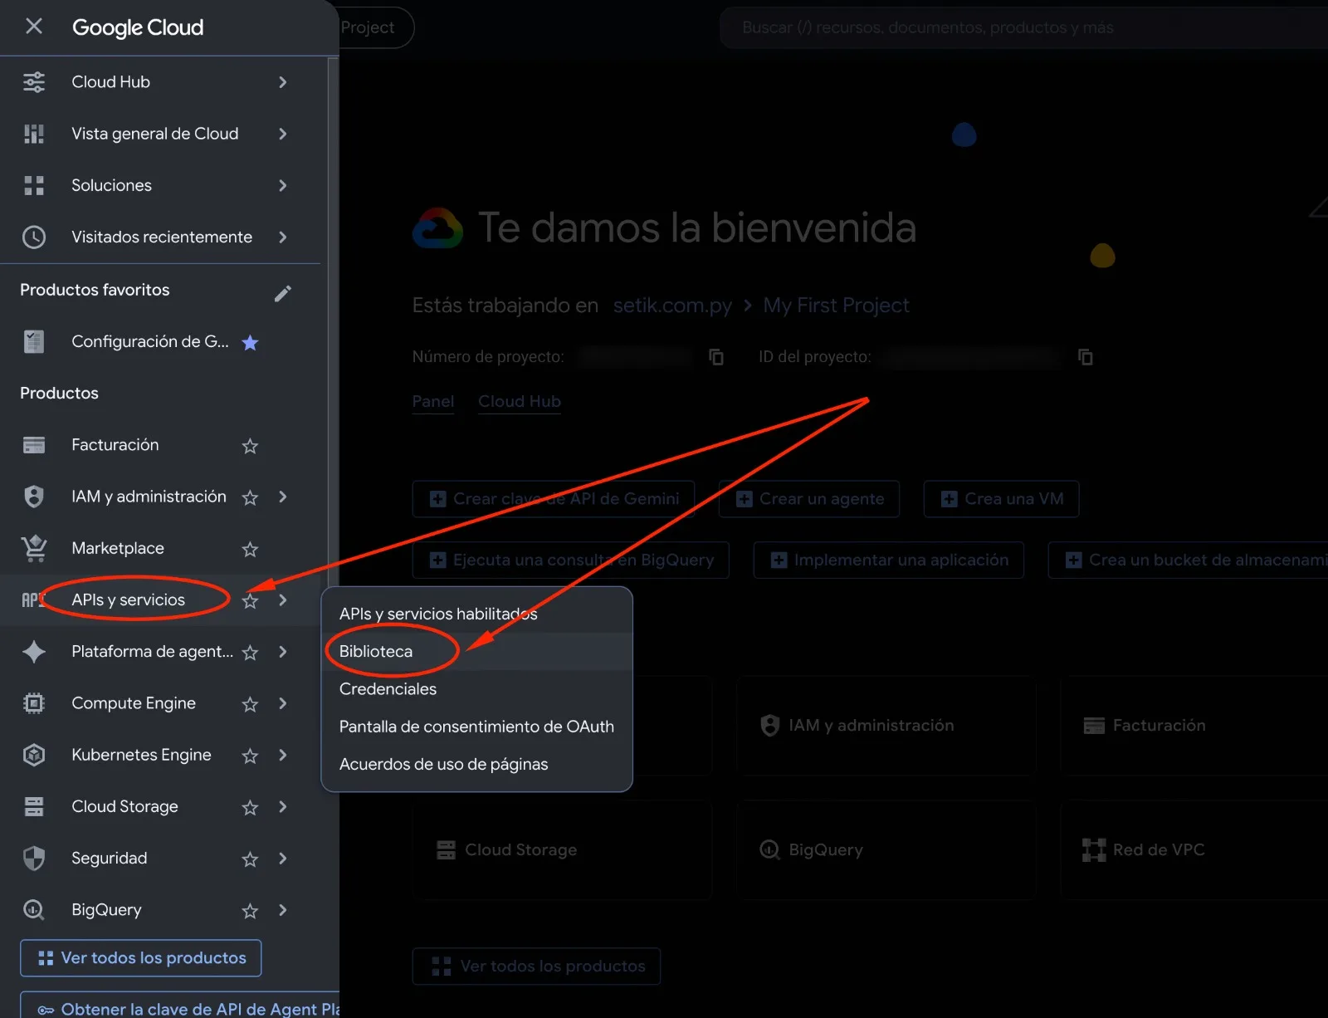Expand the Vista general de Cloud chevron
This screenshot has width=1328, height=1018.
click(283, 134)
